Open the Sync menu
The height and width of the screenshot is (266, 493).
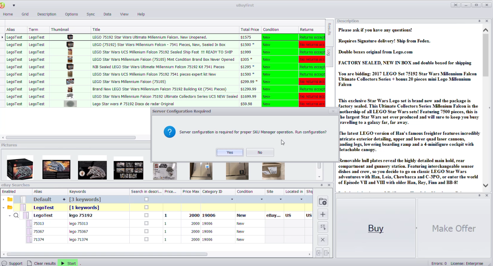click(x=91, y=14)
